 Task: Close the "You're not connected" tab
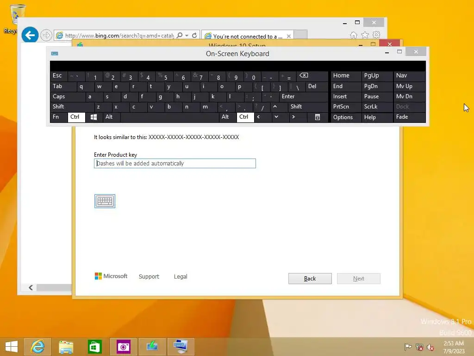tap(289, 36)
